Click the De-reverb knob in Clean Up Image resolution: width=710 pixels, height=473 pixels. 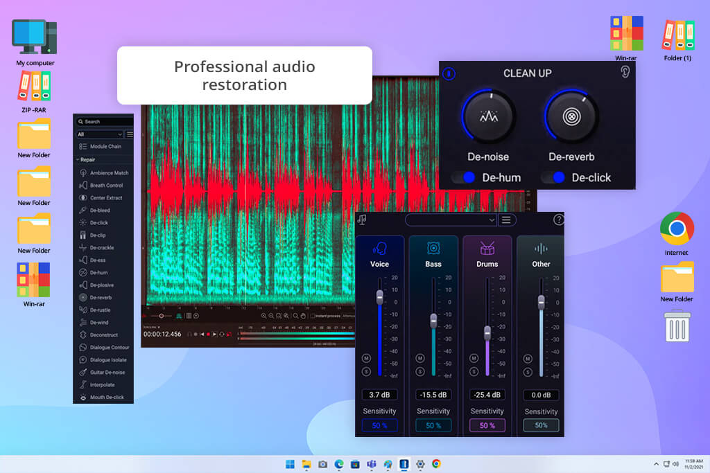click(x=571, y=116)
